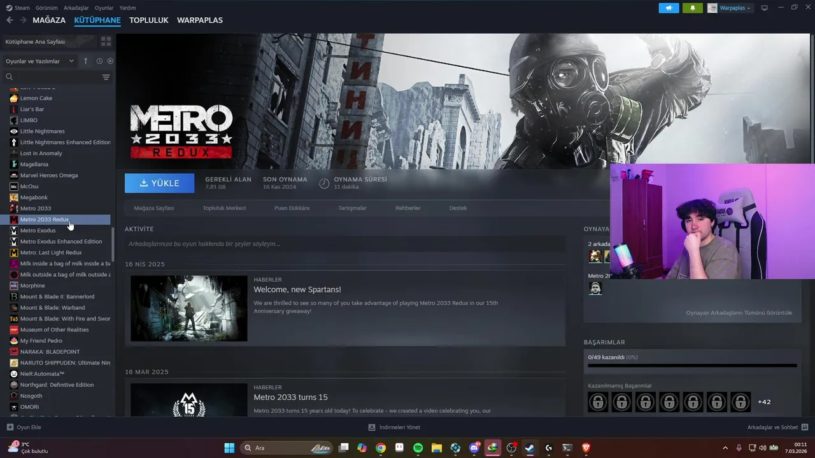The image size is (815, 458).
Task: Open Spotify from the taskbar
Action: click(418, 448)
